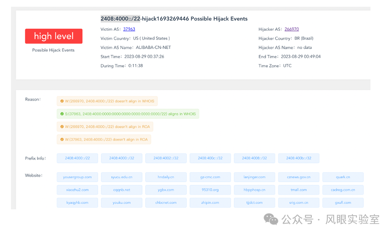The image size is (392, 235).
Task: Open the cznews.gov.cn website tag
Action: click(299, 177)
